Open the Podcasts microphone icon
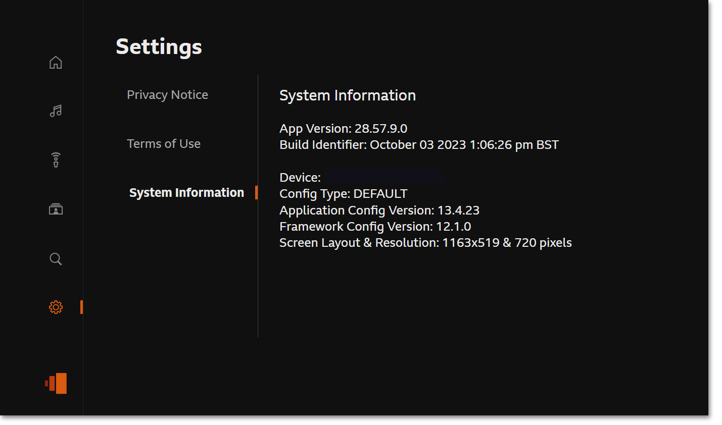The height and width of the screenshot is (425, 722). [x=56, y=160]
